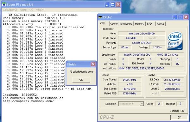Click the Core Speed value 3499.7 MHz

click(x=130, y=80)
